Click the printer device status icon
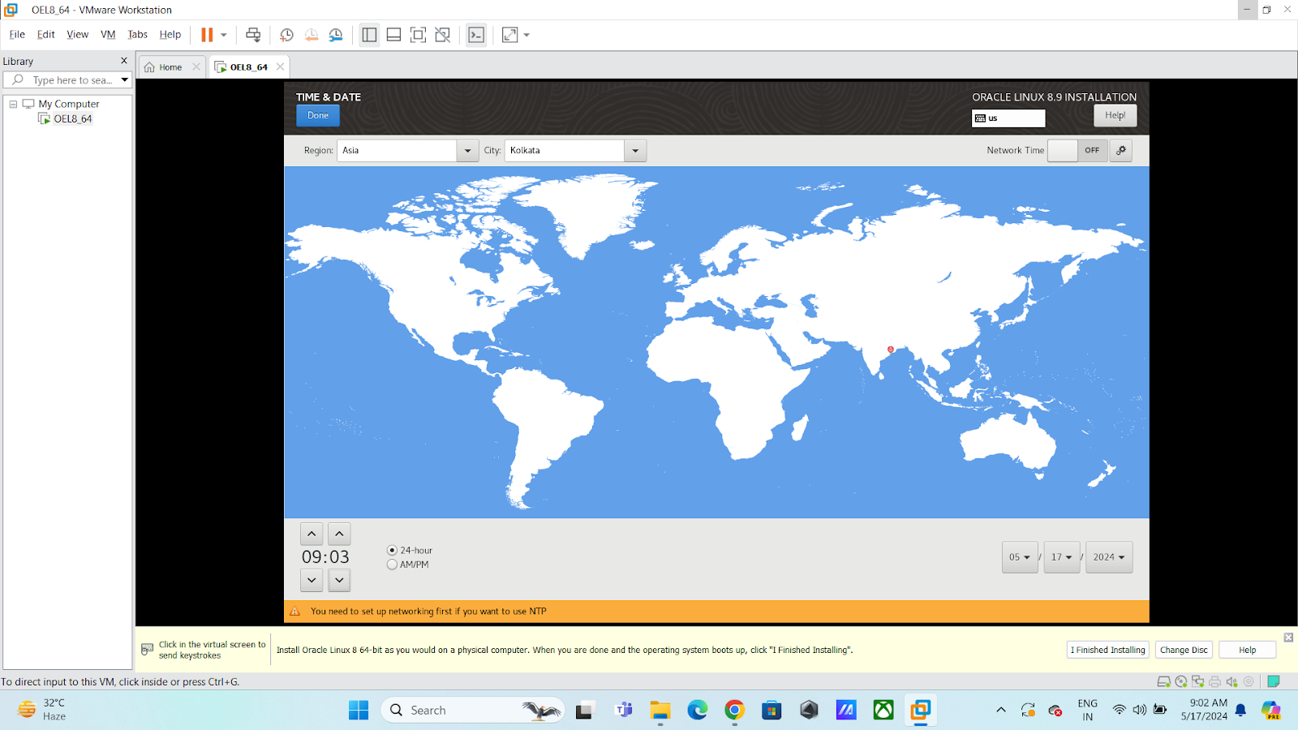 (x=1214, y=681)
